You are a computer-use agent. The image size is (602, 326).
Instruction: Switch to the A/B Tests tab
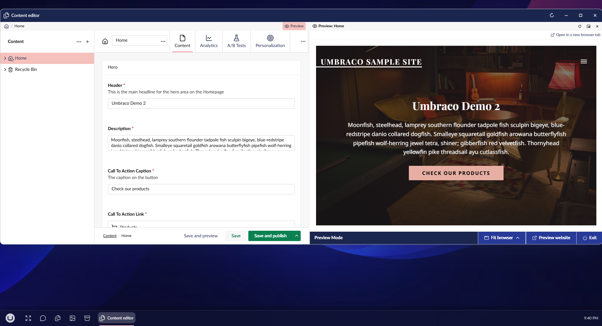236,41
